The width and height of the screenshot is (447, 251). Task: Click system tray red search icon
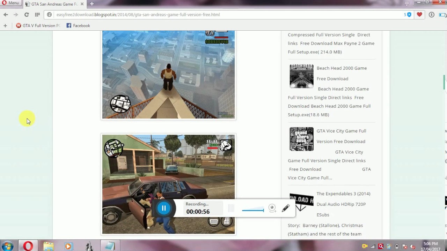coord(381,246)
